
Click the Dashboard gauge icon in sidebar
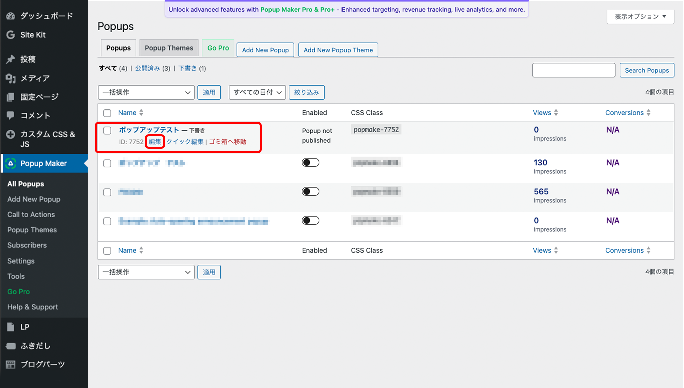pyautogui.click(x=10, y=16)
